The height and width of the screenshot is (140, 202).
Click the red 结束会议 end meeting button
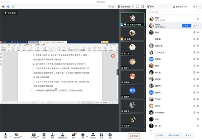point(134,136)
